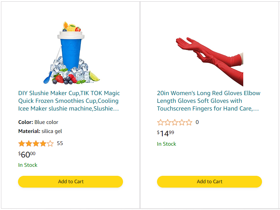
Task: Click the third orange star of slushie rating
Action: pos(36,143)
